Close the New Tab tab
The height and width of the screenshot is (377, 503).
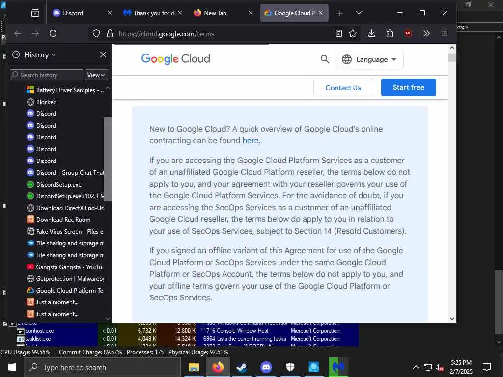(251, 13)
